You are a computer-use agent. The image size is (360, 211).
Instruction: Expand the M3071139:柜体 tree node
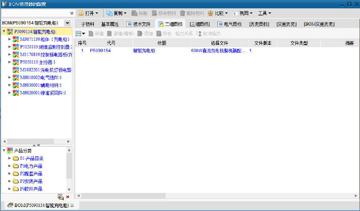tap(10, 39)
